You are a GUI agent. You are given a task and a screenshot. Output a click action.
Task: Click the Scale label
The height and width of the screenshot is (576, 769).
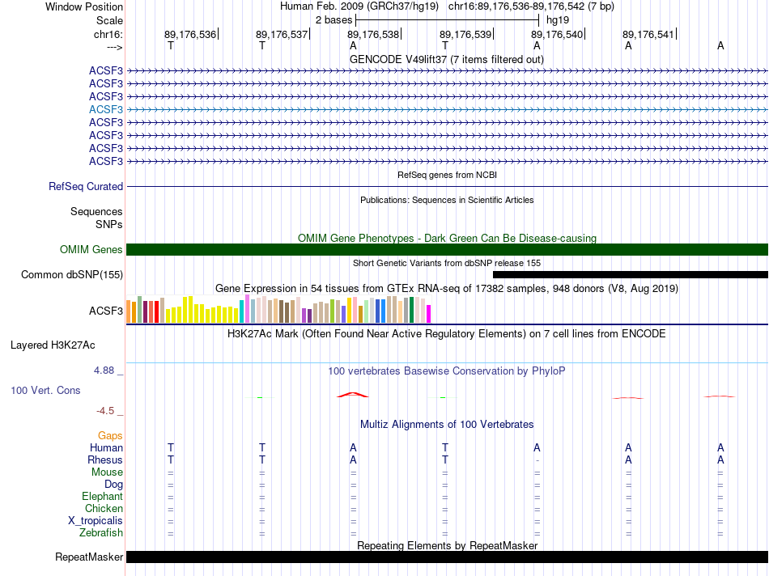pos(110,20)
